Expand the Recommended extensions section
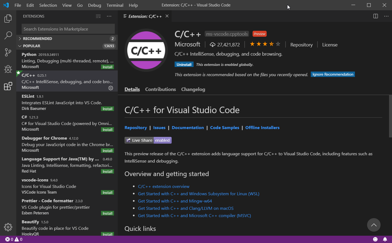The height and width of the screenshot is (243, 392). click(x=37, y=39)
